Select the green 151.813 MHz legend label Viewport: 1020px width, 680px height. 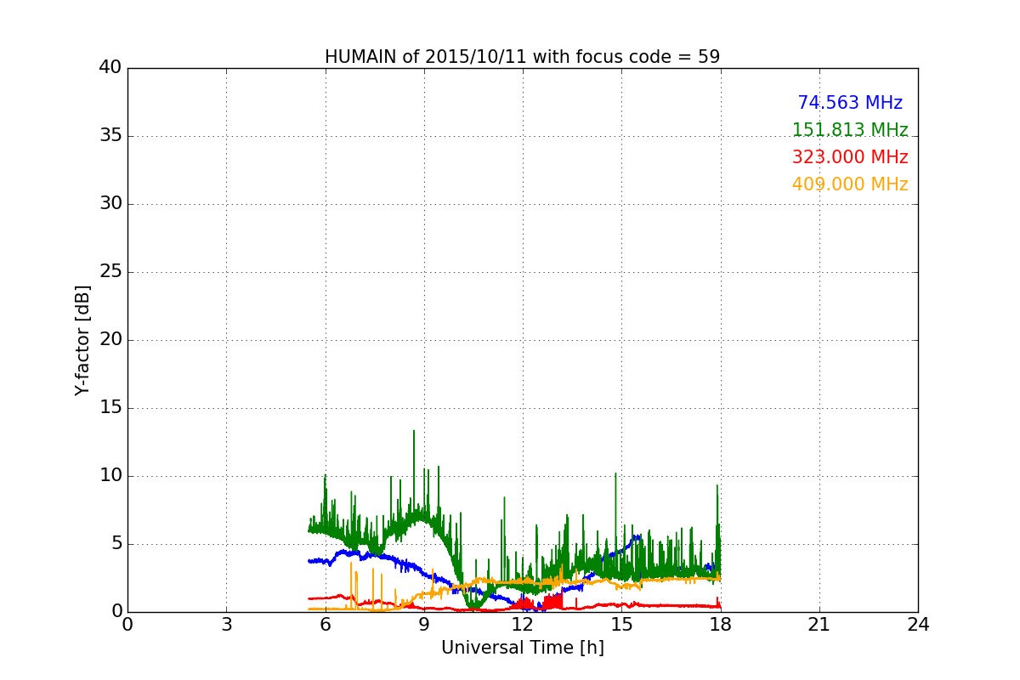pos(850,130)
